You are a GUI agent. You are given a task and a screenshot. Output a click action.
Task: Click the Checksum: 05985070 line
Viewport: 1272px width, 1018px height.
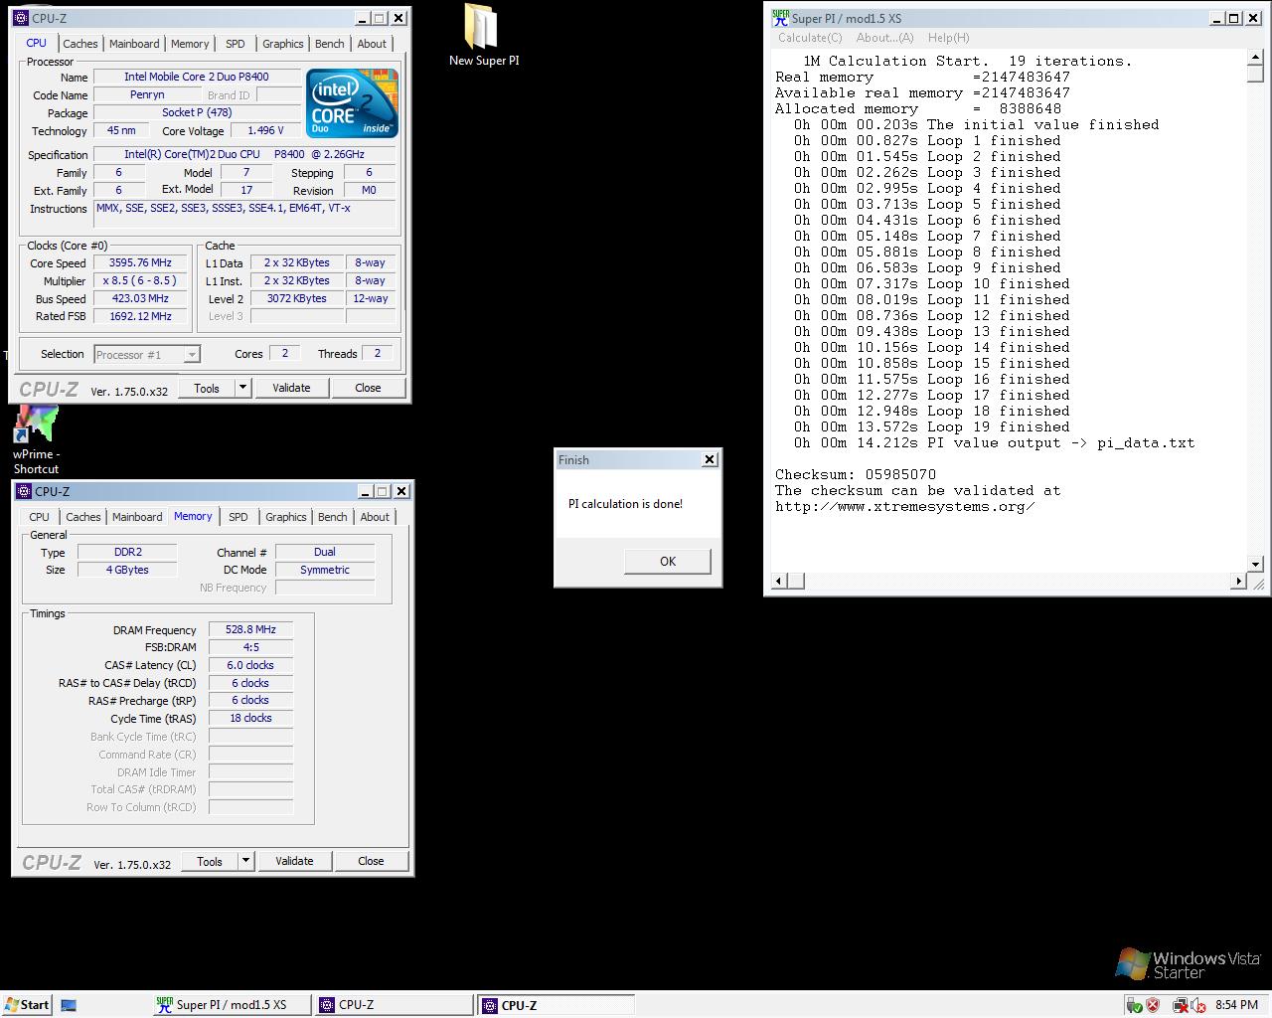click(856, 474)
